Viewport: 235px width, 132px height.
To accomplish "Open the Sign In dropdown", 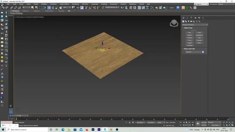I will pyautogui.click(x=201, y=4).
